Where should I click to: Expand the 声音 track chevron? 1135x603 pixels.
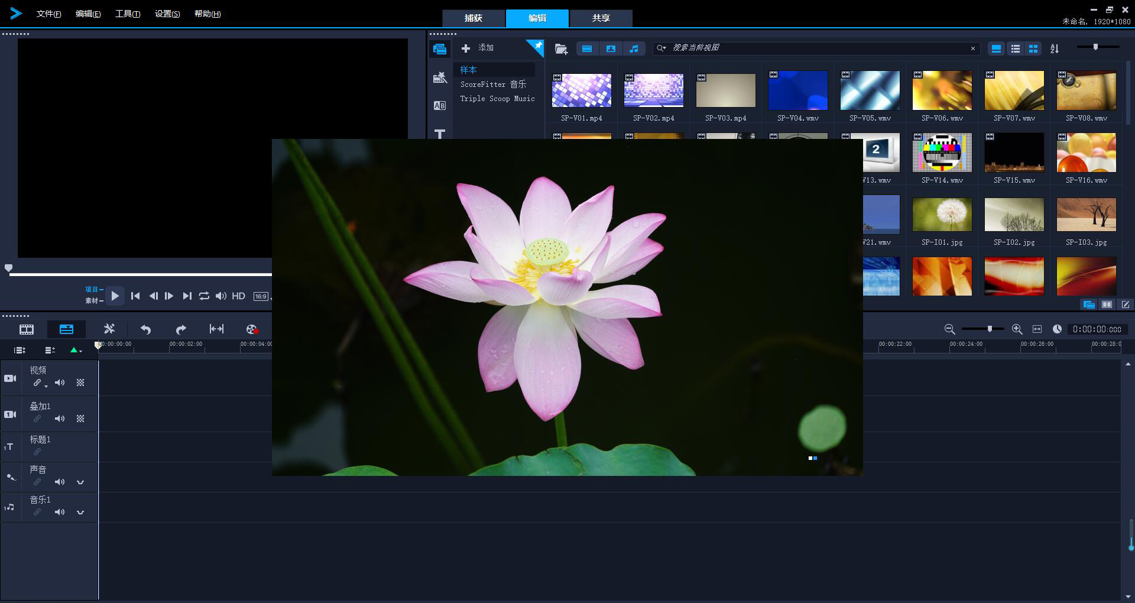pos(80,482)
